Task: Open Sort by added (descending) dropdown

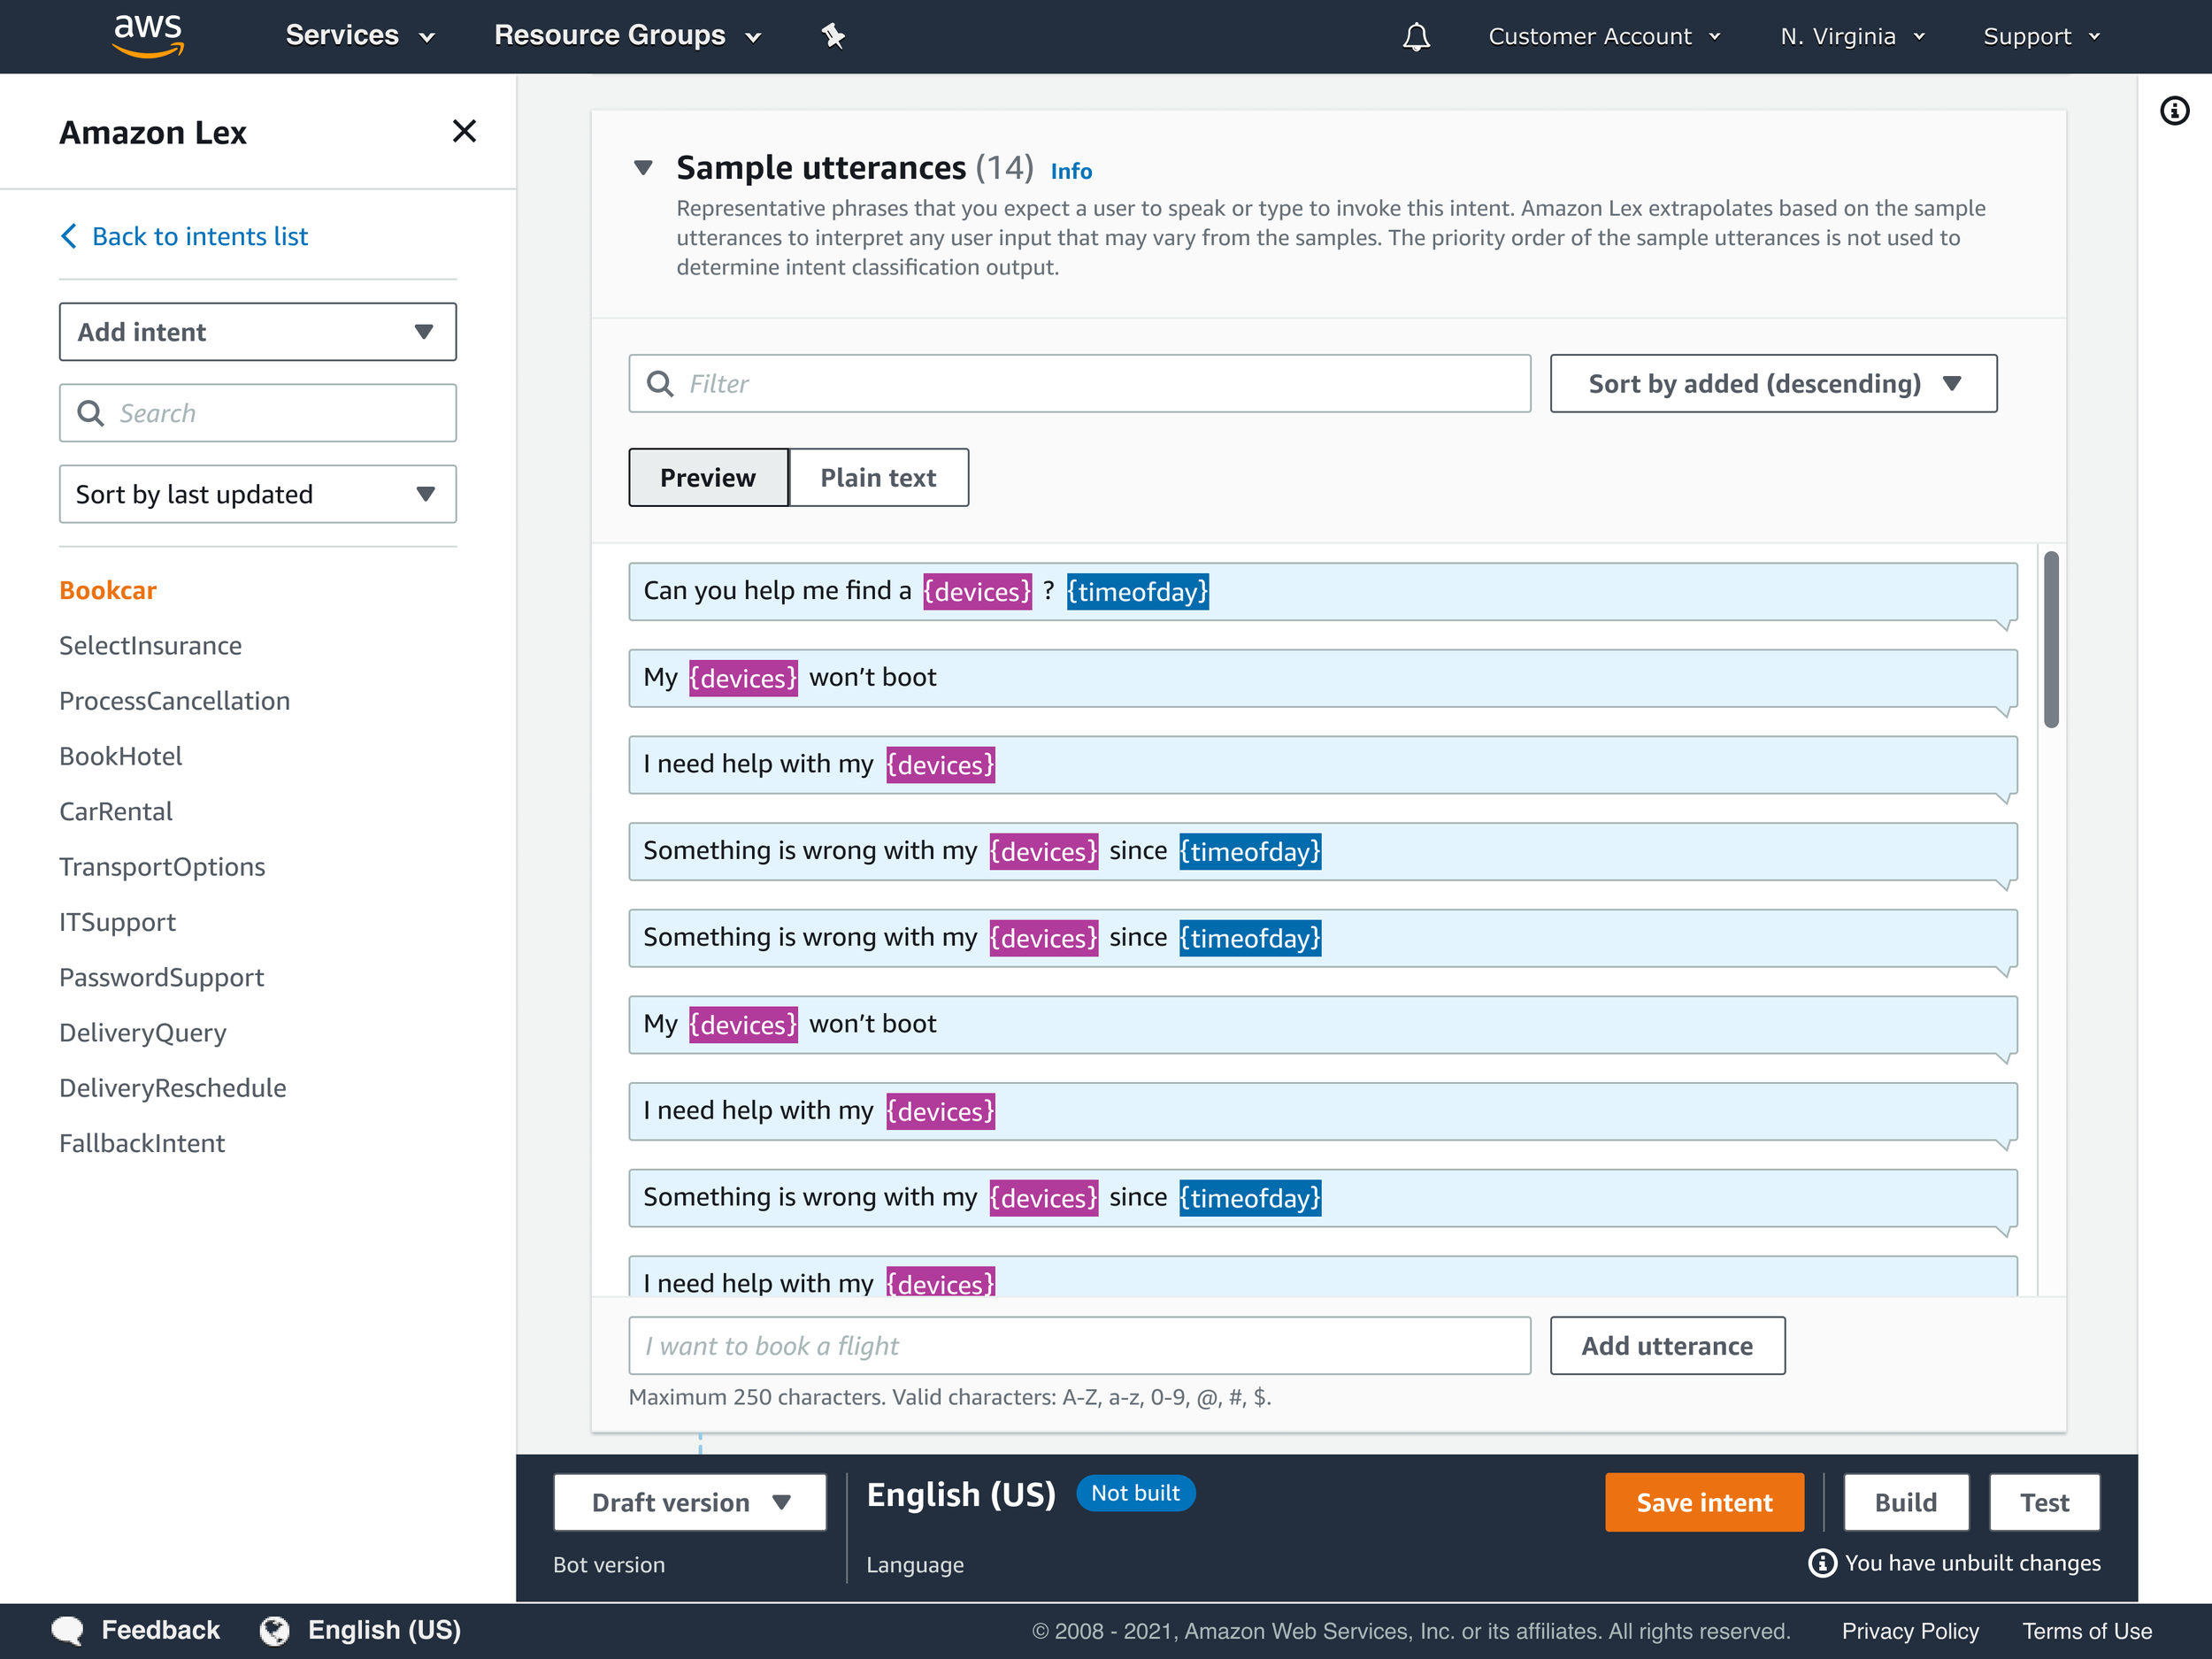Action: pos(1772,383)
